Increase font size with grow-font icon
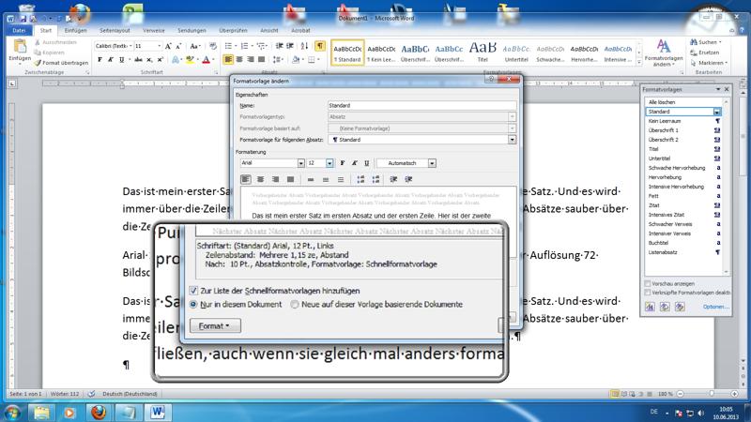751x422 pixels. 168,46
